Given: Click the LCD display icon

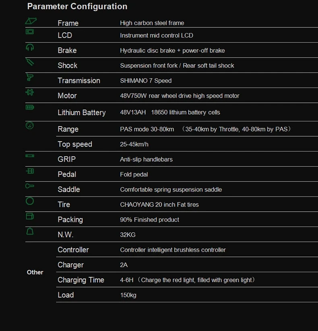Looking at the screenshot, I should 30,31.
